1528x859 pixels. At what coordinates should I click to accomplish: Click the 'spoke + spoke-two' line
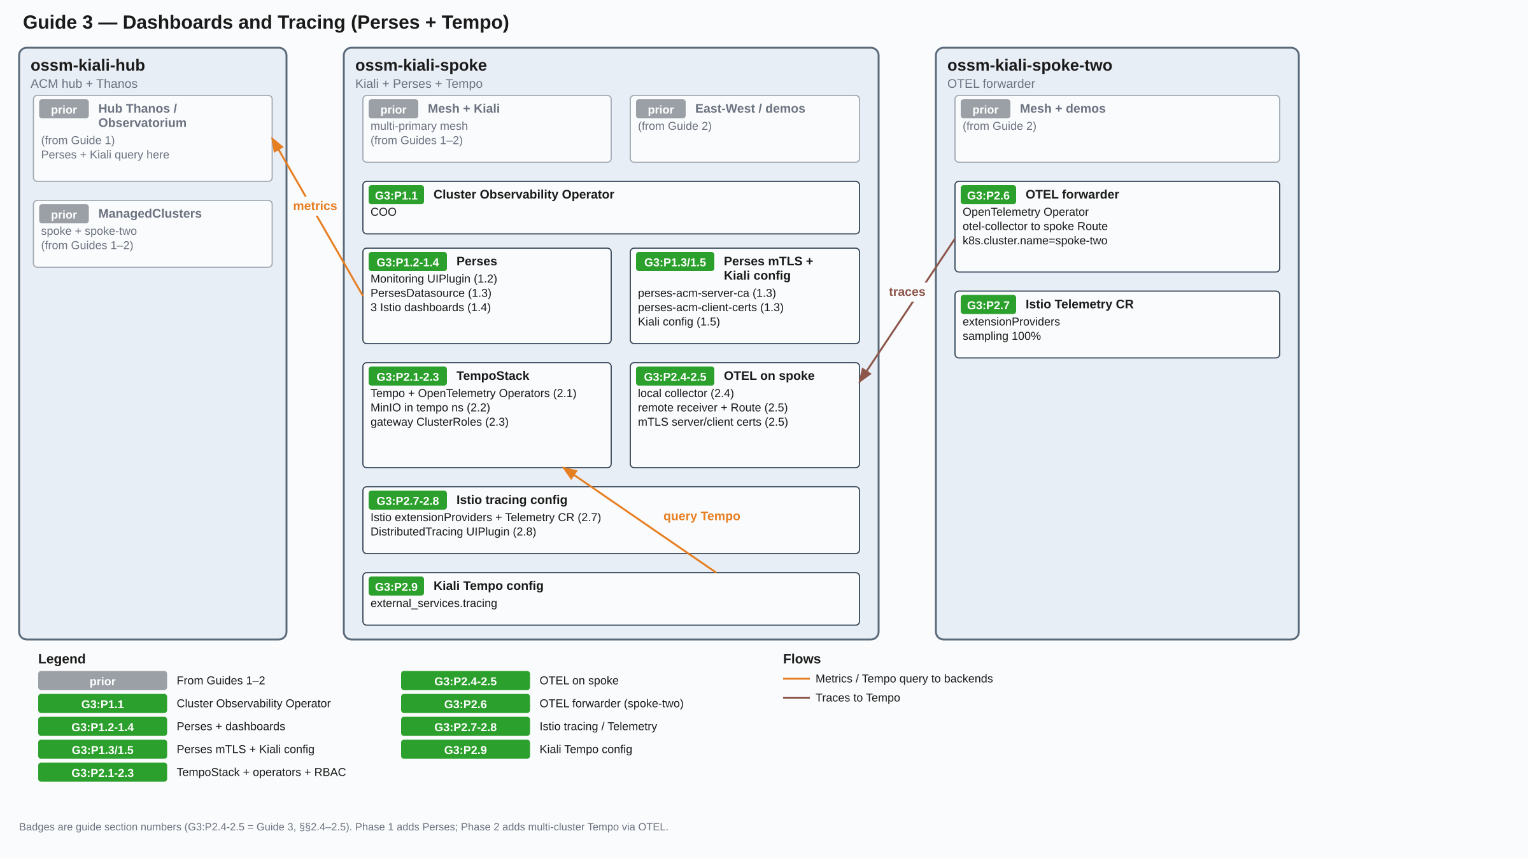click(x=88, y=231)
